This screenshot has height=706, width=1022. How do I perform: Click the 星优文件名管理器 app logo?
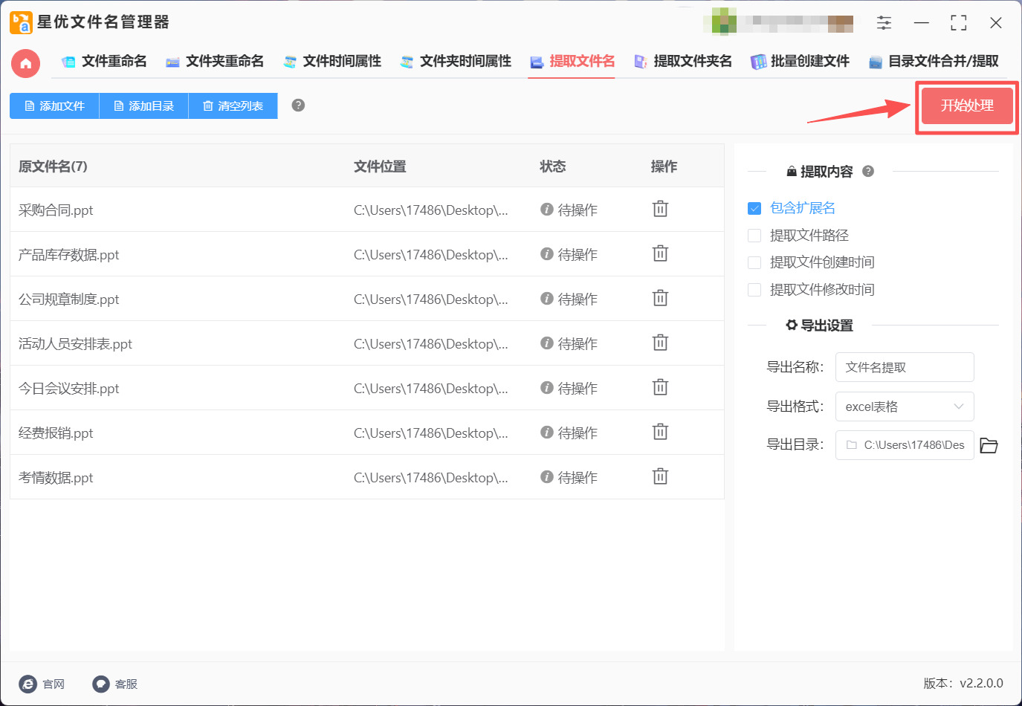[x=21, y=22]
